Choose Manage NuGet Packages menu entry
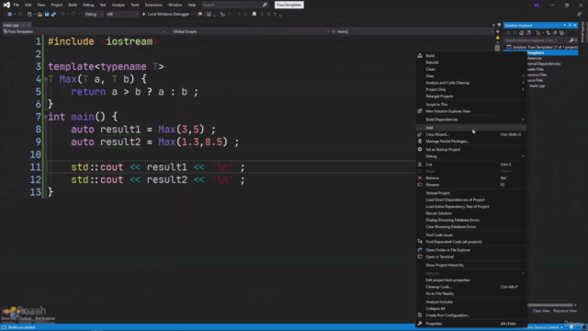The height and width of the screenshot is (331, 588). 471,141
